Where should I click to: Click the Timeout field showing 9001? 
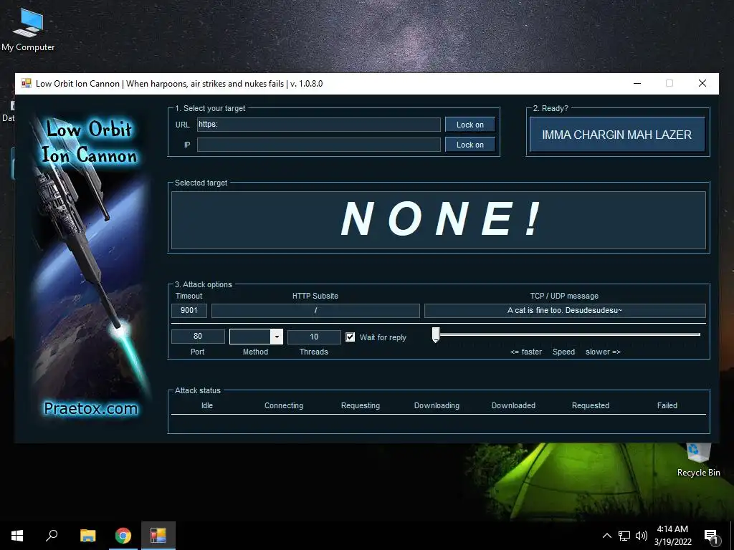coord(189,311)
